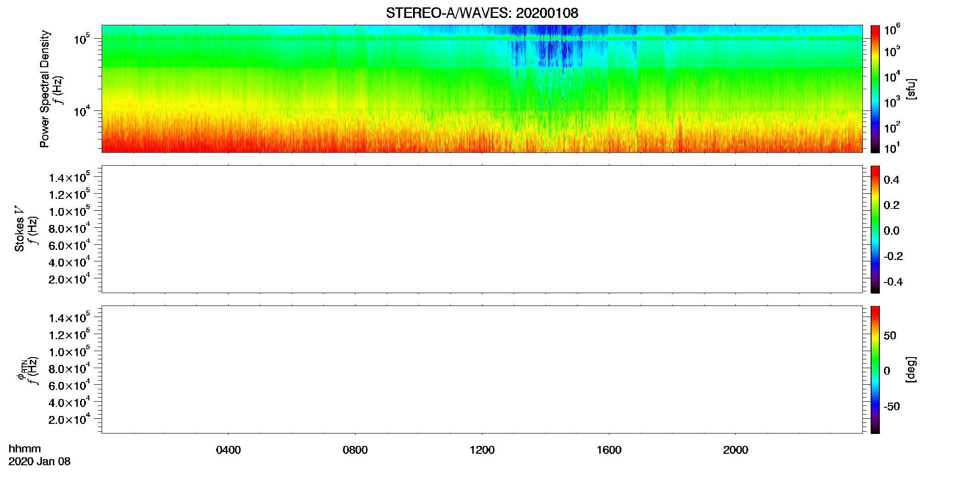Click the 4.0×10^4 tick in phi RTN panel
The width and height of the screenshot is (964, 497).
tap(69, 401)
